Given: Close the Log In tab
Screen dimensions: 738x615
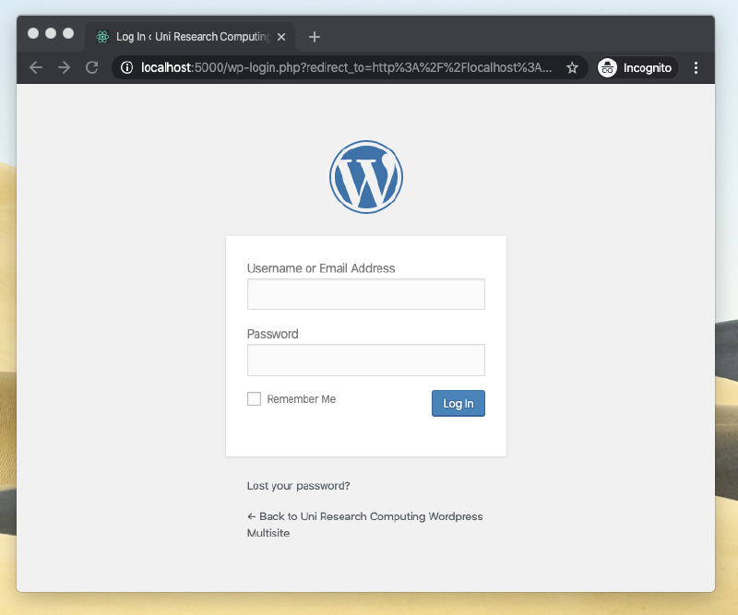Looking at the screenshot, I should click(x=280, y=37).
